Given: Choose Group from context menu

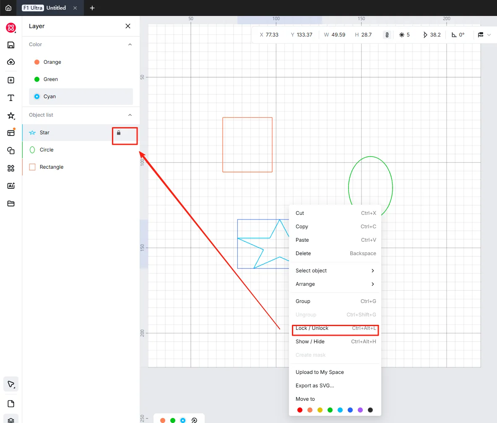Looking at the screenshot, I should 336,301.
